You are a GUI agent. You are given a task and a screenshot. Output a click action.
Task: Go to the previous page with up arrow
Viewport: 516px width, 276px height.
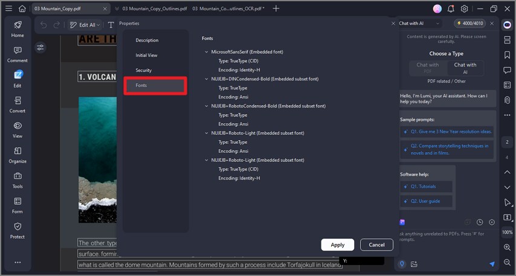coord(507,172)
